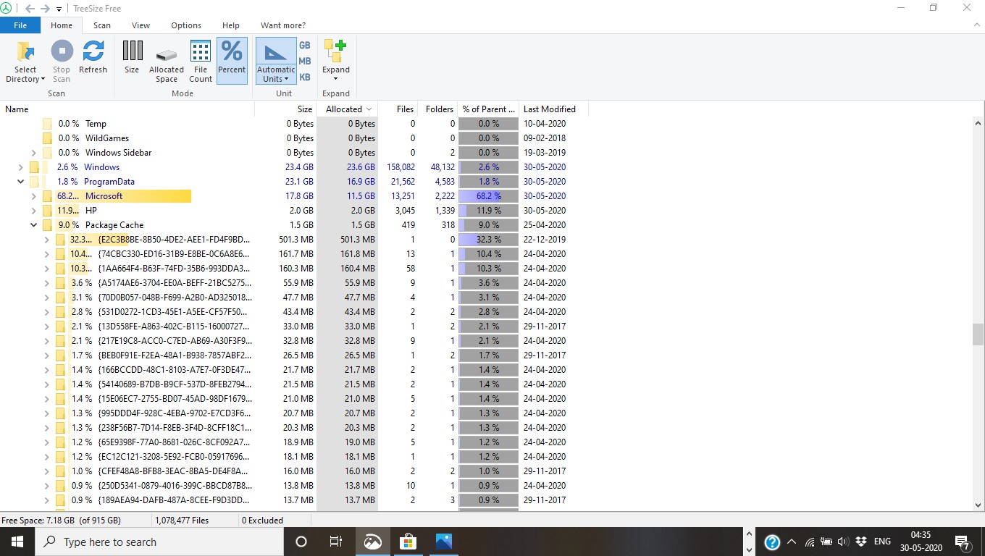Open the View ribbon tab
985x556 pixels.
(x=141, y=25)
